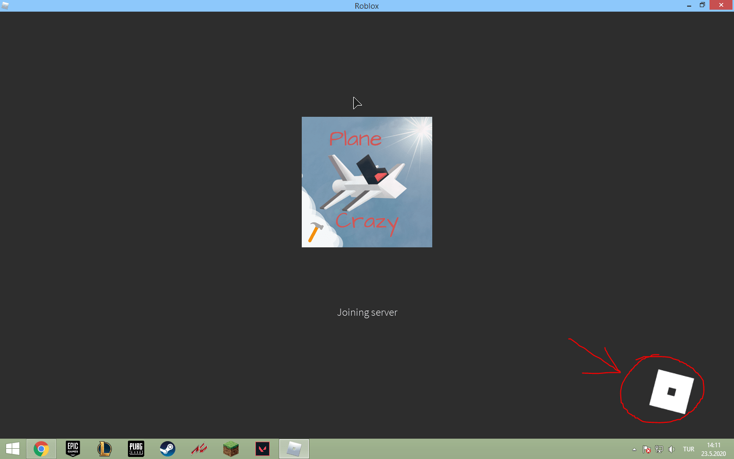Screen dimensions: 734x459
Task: Launch PUBG Lite from the taskbar
Action: pyautogui.click(x=136, y=449)
